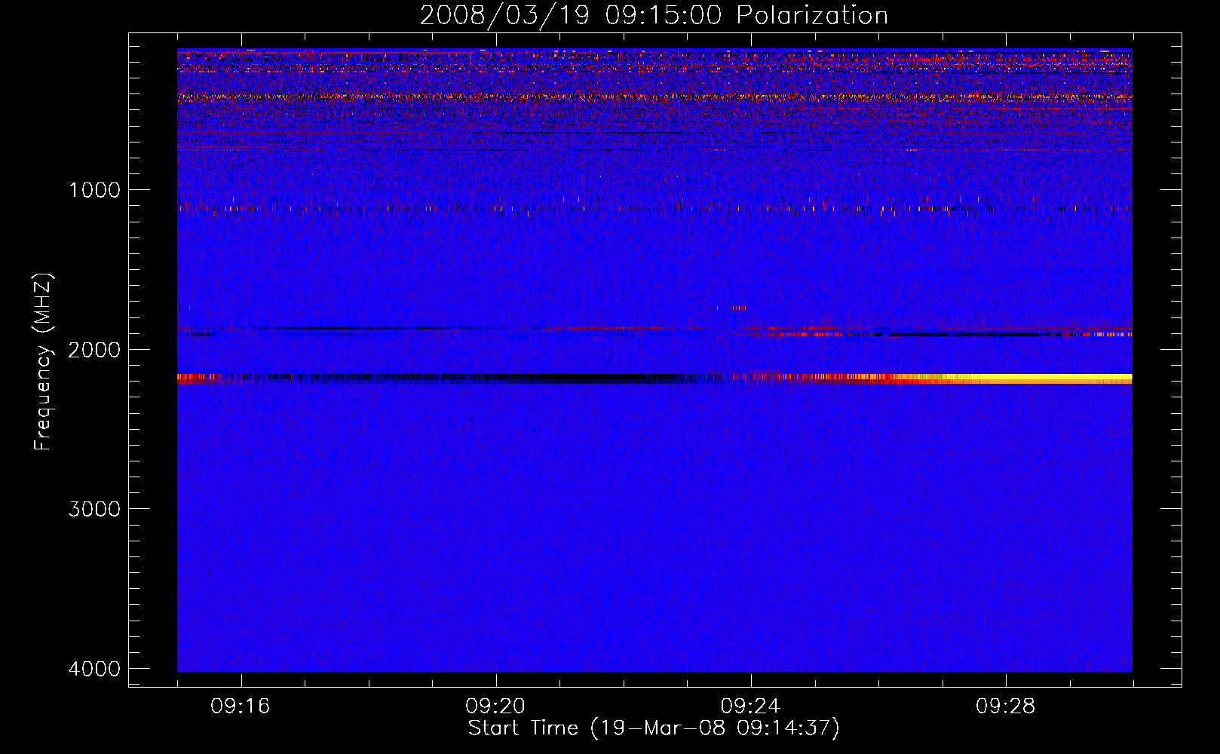
Task: Click the 4000 frequency tick label
Action: [94, 669]
